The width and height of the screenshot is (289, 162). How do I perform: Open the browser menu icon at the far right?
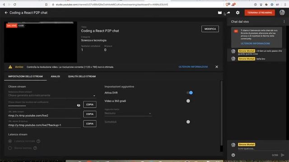[285, 4]
